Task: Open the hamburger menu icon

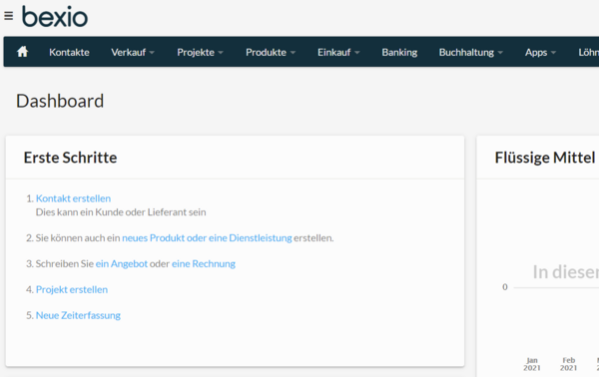Action: (x=8, y=16)
